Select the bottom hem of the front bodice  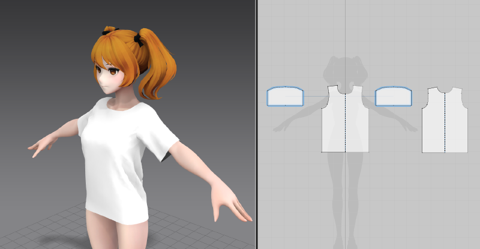click(x=336, y=152)
